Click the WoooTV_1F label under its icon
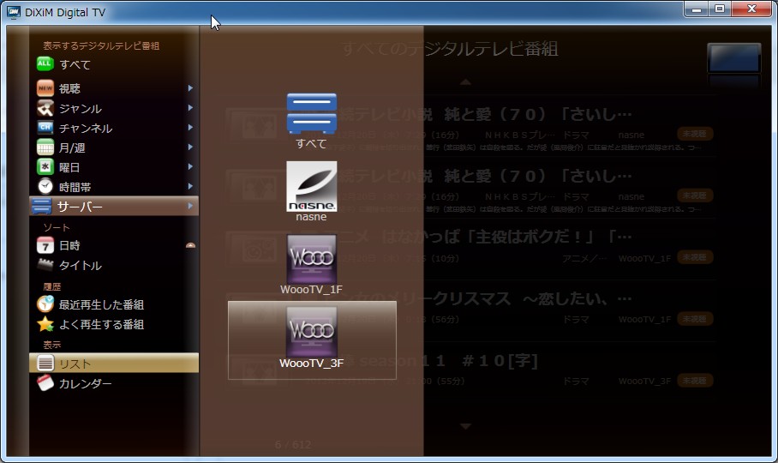 pos(312,289)
